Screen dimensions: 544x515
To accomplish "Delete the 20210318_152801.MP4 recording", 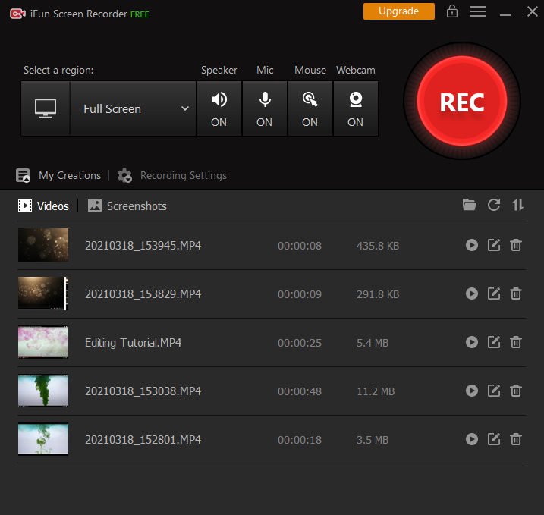I will 516,439.
